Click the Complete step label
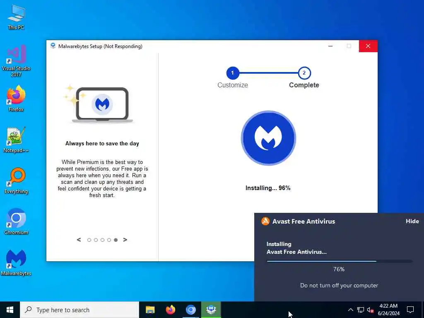The height and width of the screenshot is (318, 424). point(304,85)
